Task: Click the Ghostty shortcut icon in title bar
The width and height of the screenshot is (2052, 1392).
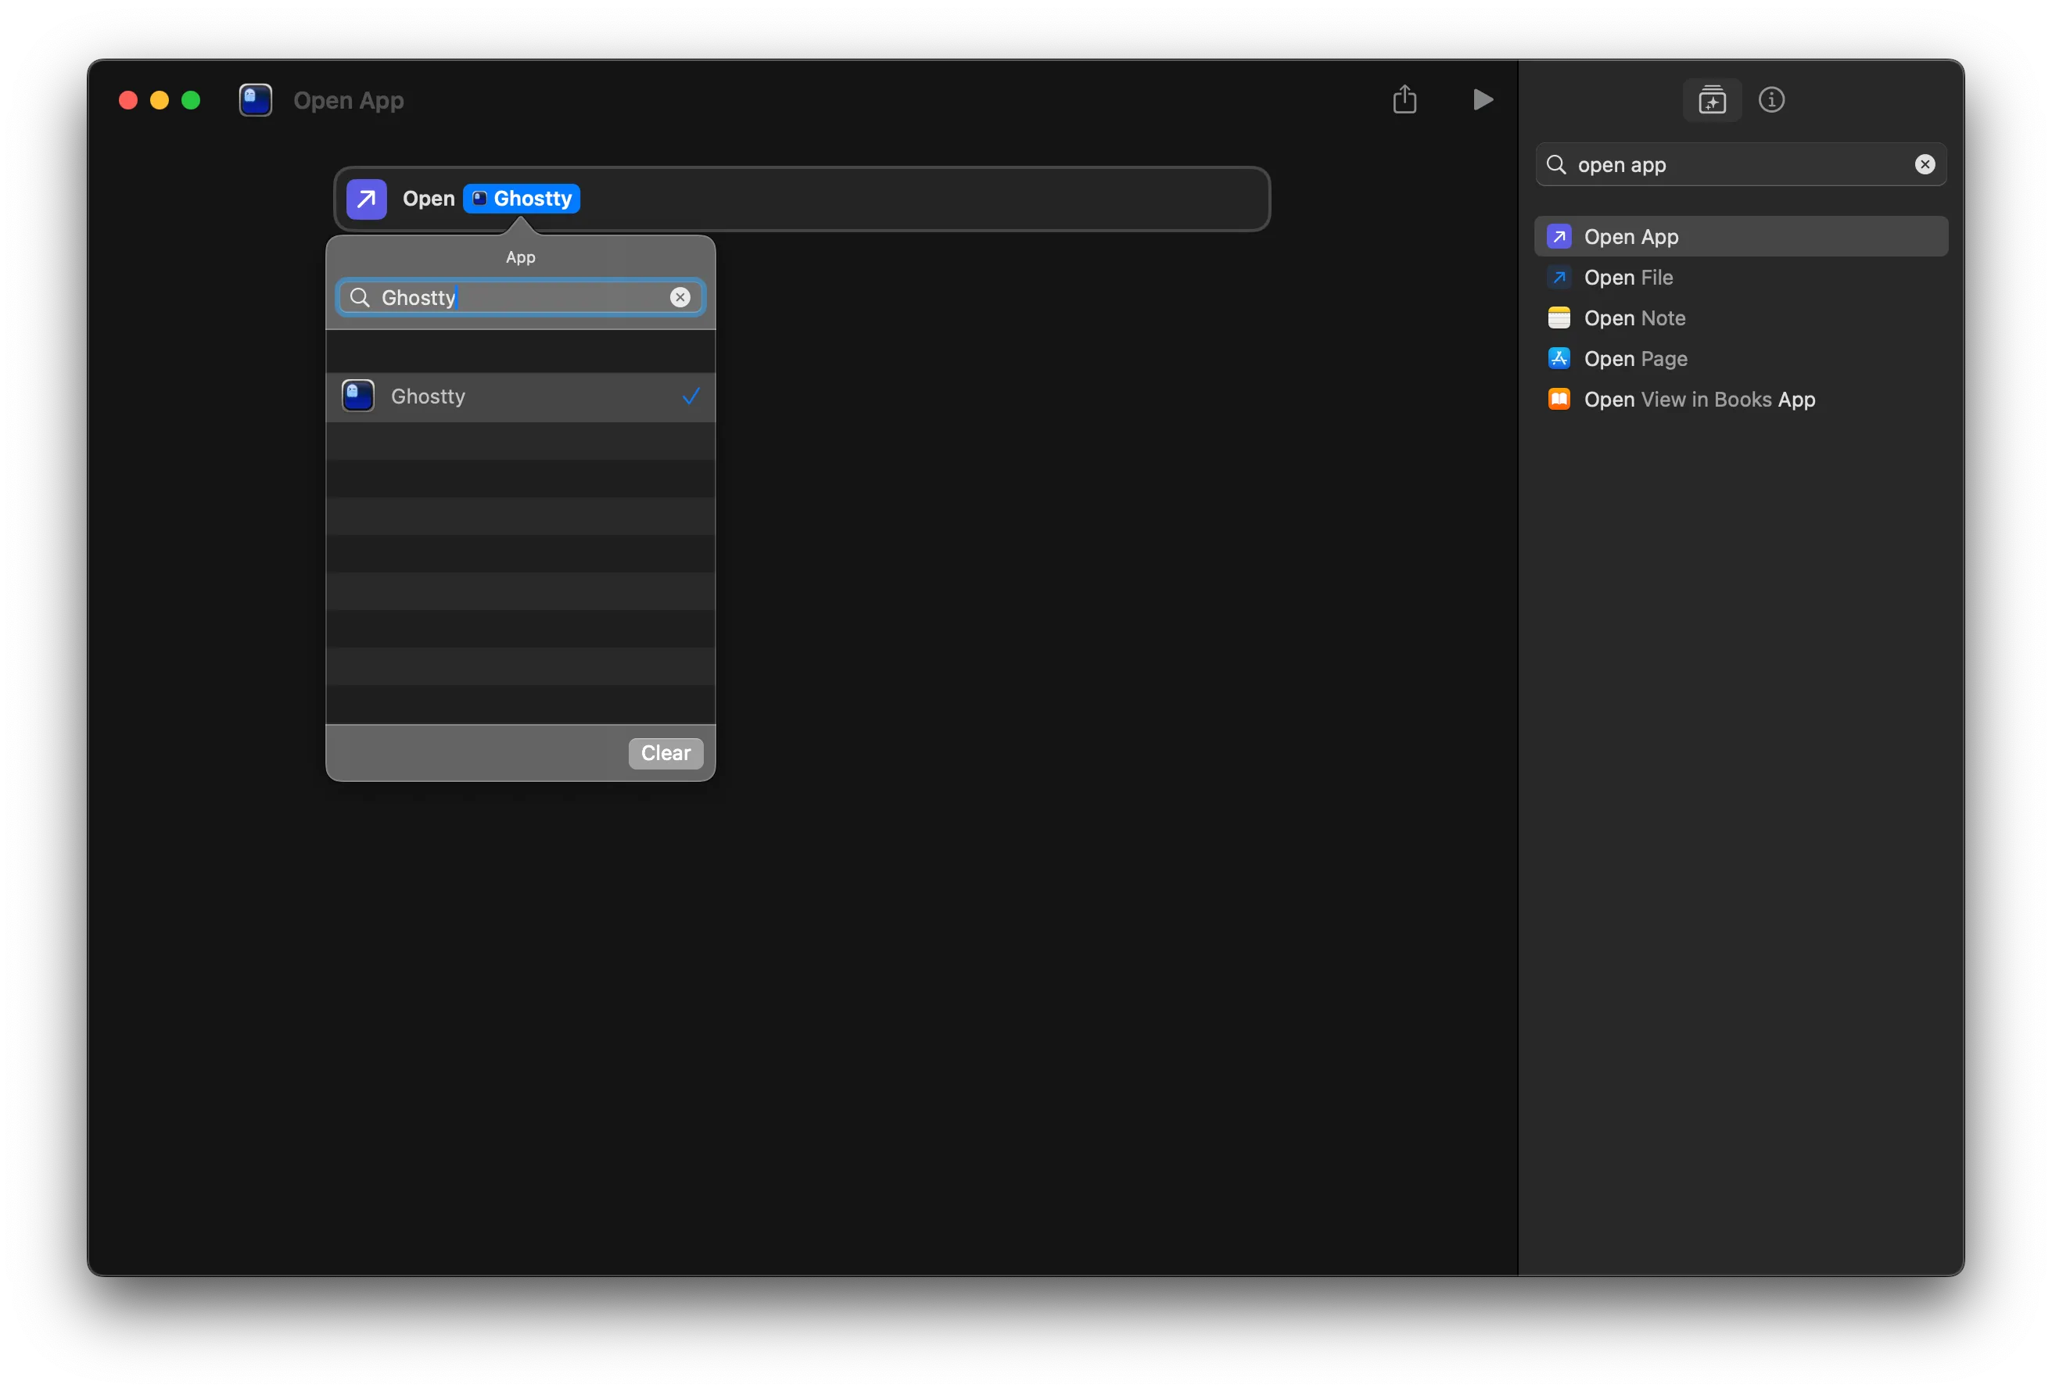Action: click(x=255, y=100)
